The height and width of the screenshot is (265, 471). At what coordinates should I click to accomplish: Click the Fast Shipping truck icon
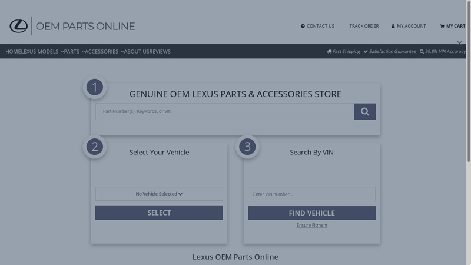pos(329,52)
